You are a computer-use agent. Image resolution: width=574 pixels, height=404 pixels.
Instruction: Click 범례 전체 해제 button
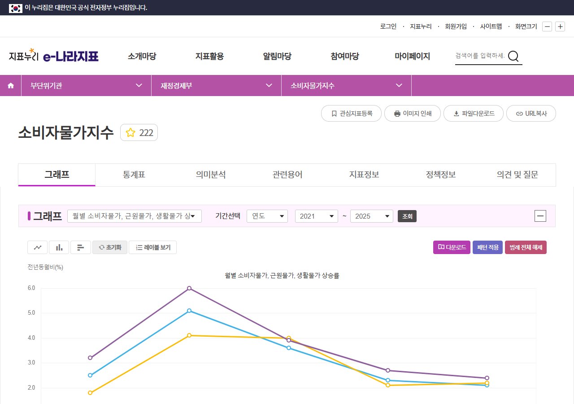[x=526, y=247]
